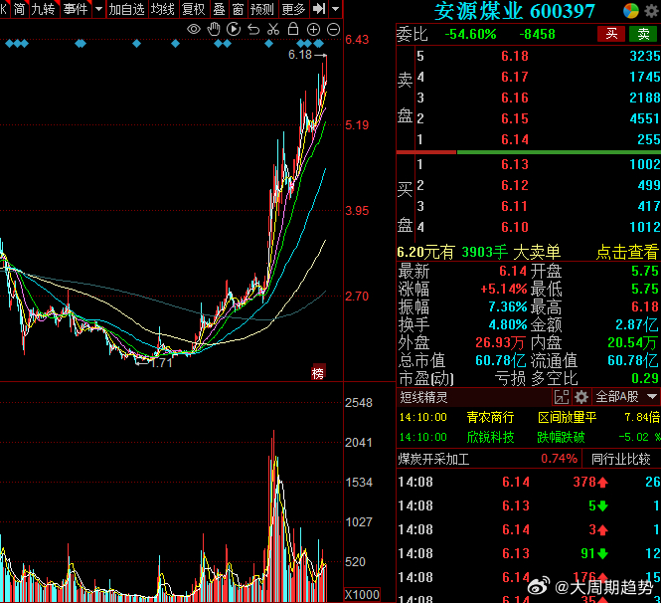The image size is (661, 603).
Task: Toggle the chart lock icon
Action: (x=291, y=29)
